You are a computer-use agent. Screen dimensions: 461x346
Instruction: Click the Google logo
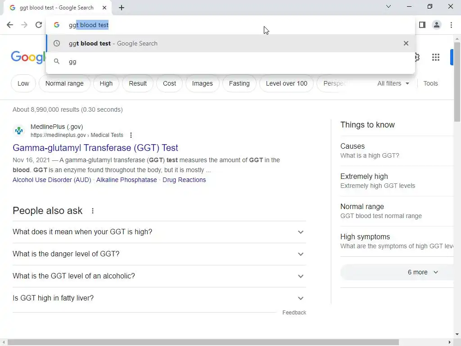click(x=28, y=57)
